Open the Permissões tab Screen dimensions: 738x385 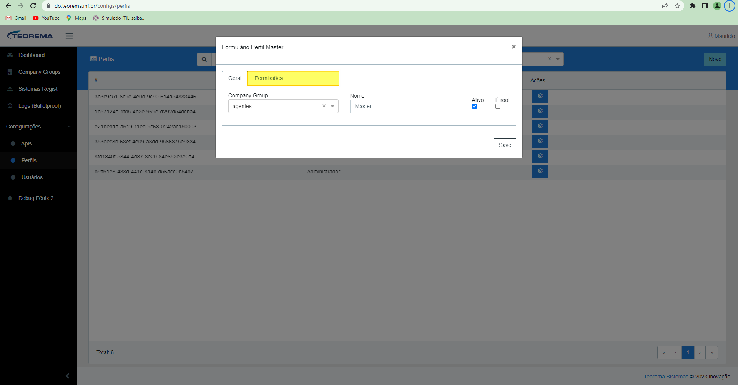coord(293,78)
